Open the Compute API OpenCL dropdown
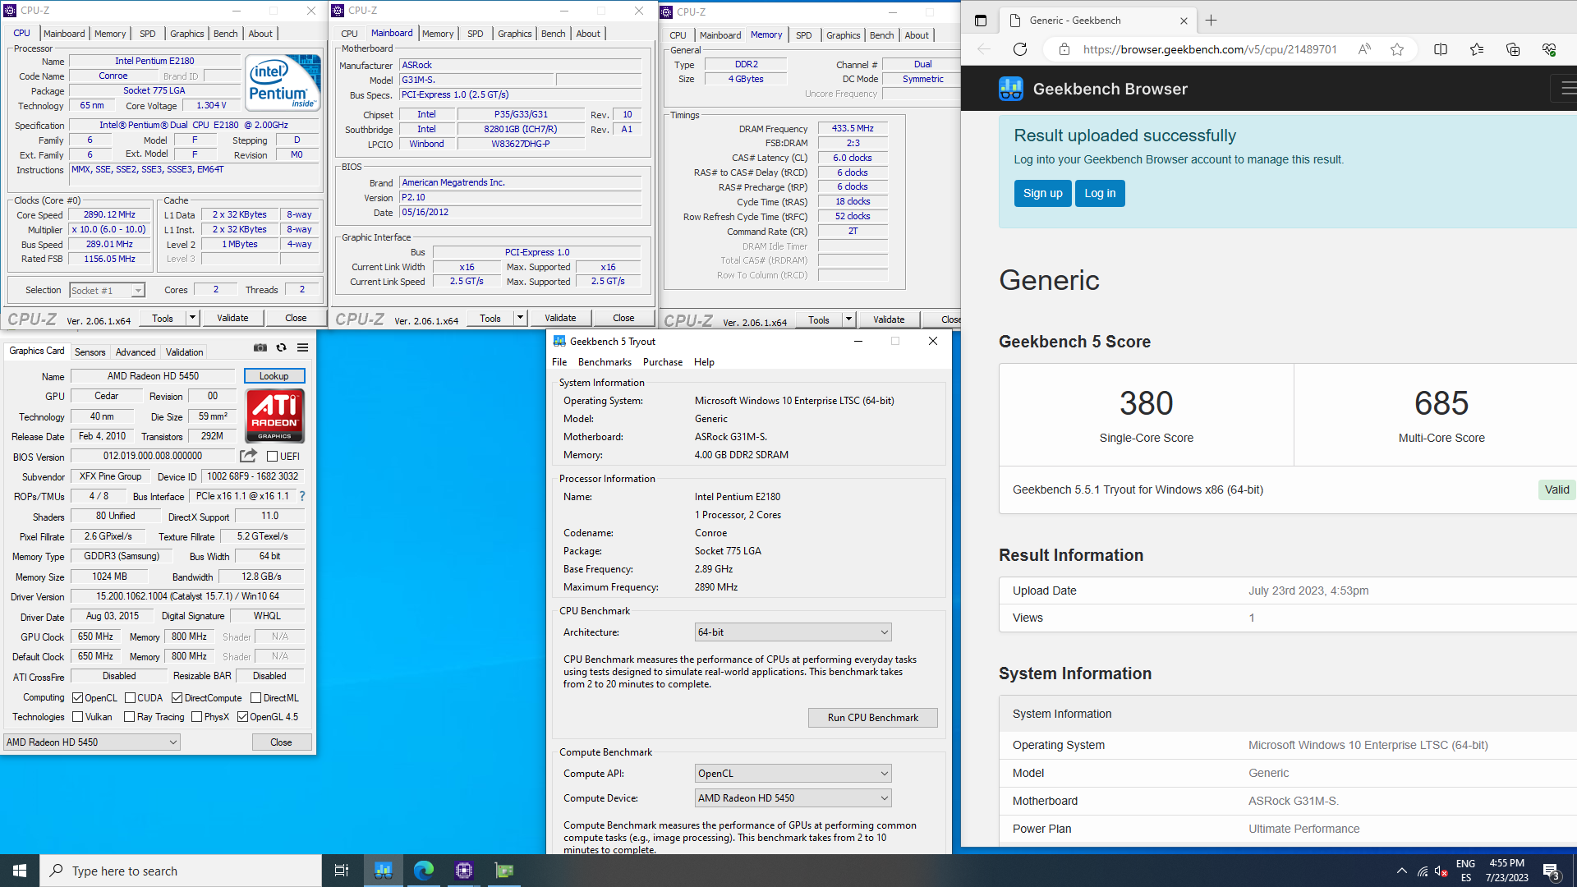1577x887 pixels. [793, 774]
